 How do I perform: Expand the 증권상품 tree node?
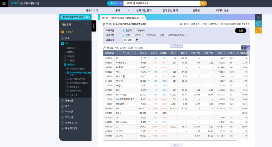[63, 101]
